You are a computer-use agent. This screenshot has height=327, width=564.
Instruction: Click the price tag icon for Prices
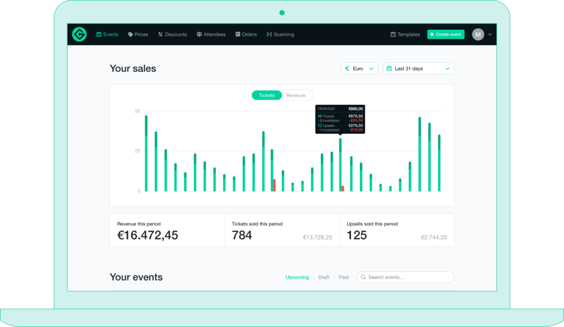(130, 34)
